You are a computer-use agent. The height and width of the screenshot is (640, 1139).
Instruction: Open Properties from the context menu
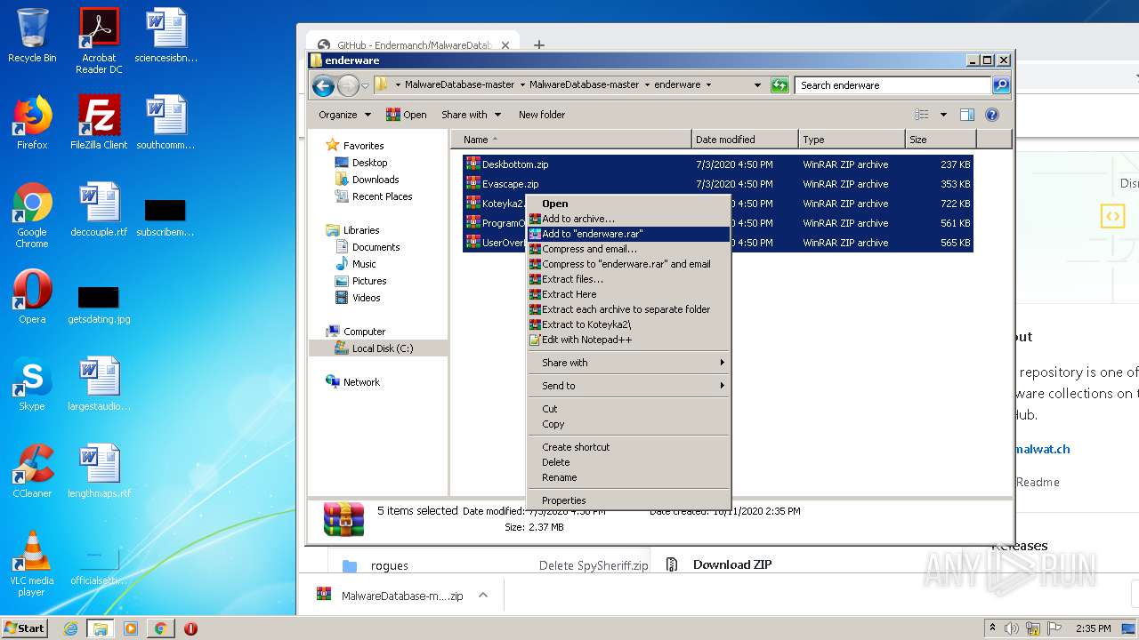point(628,500)
